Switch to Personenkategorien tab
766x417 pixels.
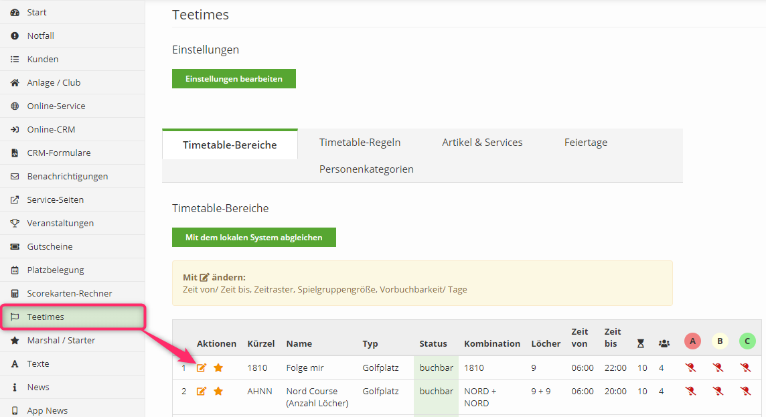[366, 169]
